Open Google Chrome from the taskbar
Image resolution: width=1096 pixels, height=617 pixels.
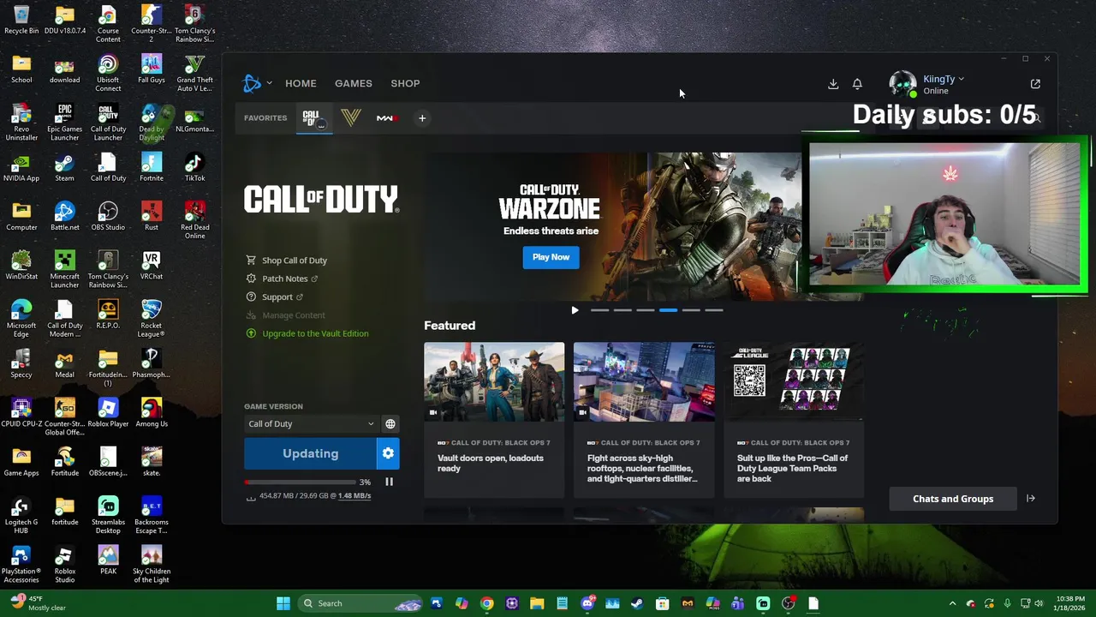click(486, 603)
